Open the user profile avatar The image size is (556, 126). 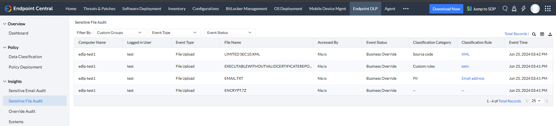(535, 9)
